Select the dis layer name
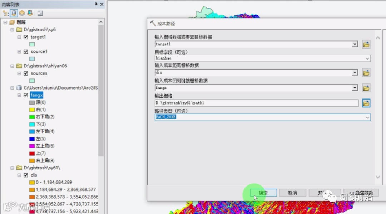Image resolution: width=386 pixels, height=214 pixels. click(34, 175)
